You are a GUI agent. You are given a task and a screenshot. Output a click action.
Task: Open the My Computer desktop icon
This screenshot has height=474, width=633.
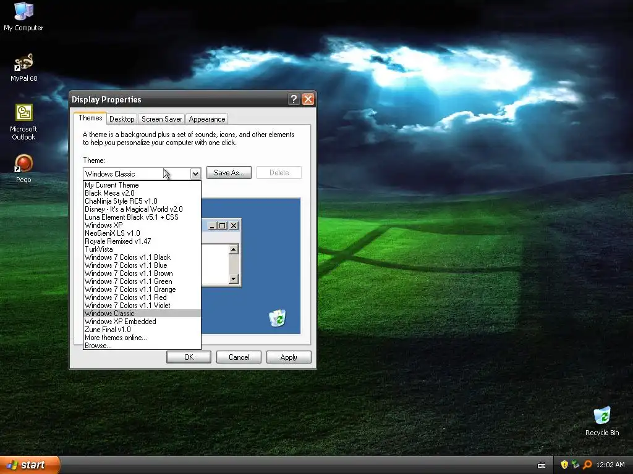pyautogui.click(x=23, y=16)
